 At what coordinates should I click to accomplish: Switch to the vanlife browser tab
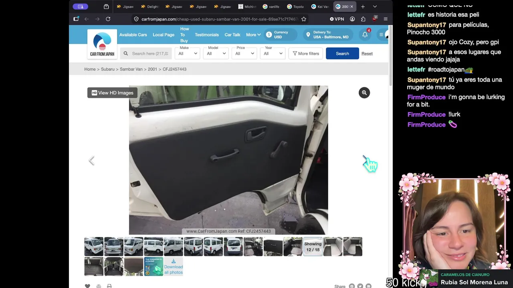click(x=271, y=6)
